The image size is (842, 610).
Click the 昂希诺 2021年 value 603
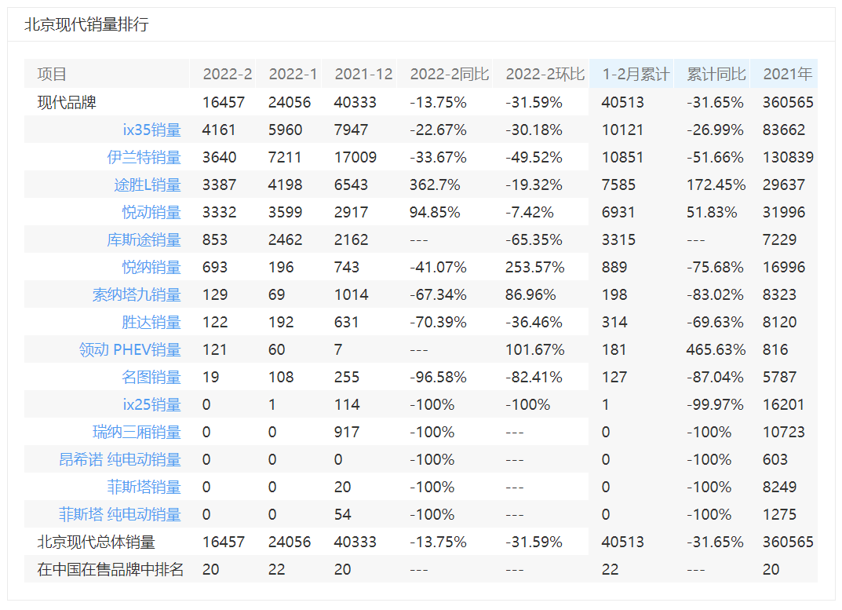pyautogui.click(x=775, y=459)
